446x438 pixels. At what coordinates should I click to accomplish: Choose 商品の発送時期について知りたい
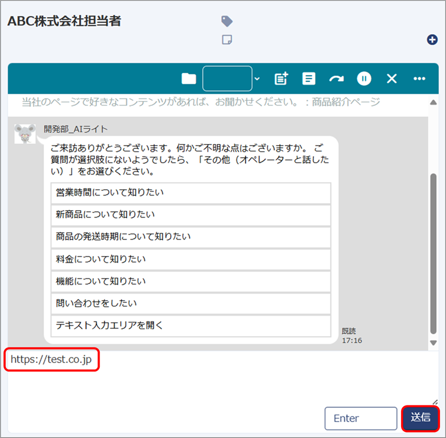[191, 238]
